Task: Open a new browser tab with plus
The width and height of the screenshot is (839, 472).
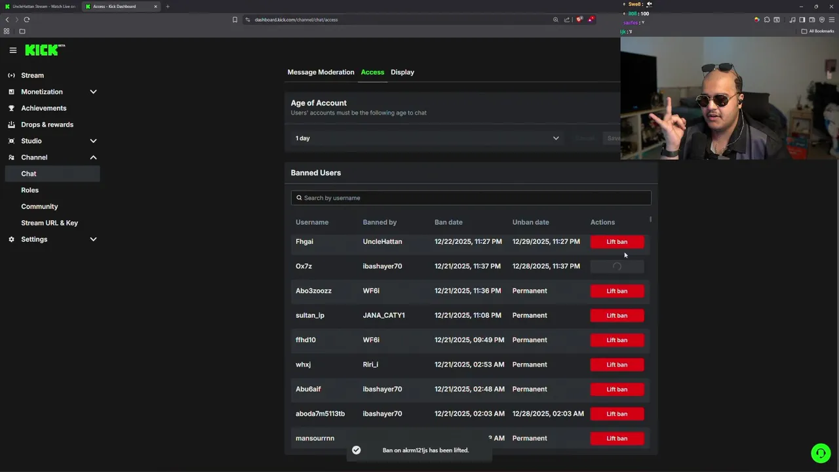Action: click(167, 7)
